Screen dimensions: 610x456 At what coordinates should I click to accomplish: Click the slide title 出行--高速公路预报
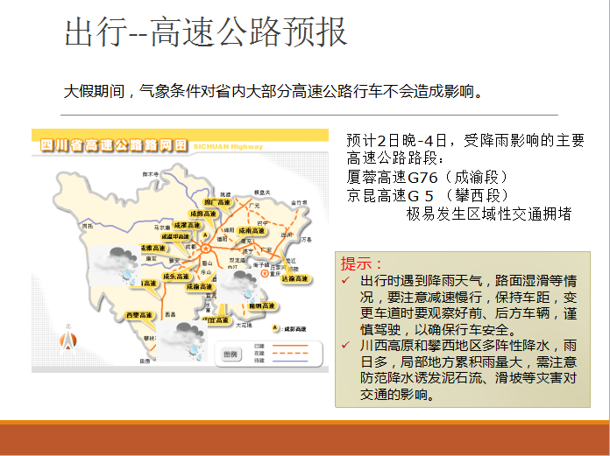(206, 32)
